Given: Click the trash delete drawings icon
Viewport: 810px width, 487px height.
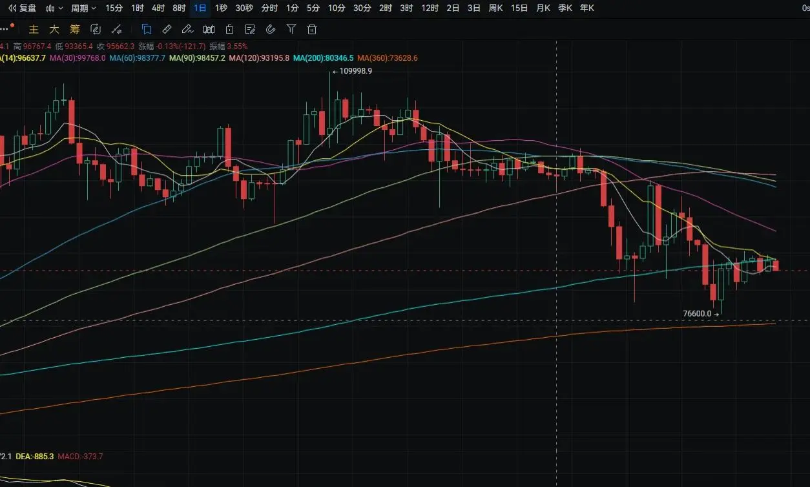Looking at the screenshot, I should (x=312, y=29).
